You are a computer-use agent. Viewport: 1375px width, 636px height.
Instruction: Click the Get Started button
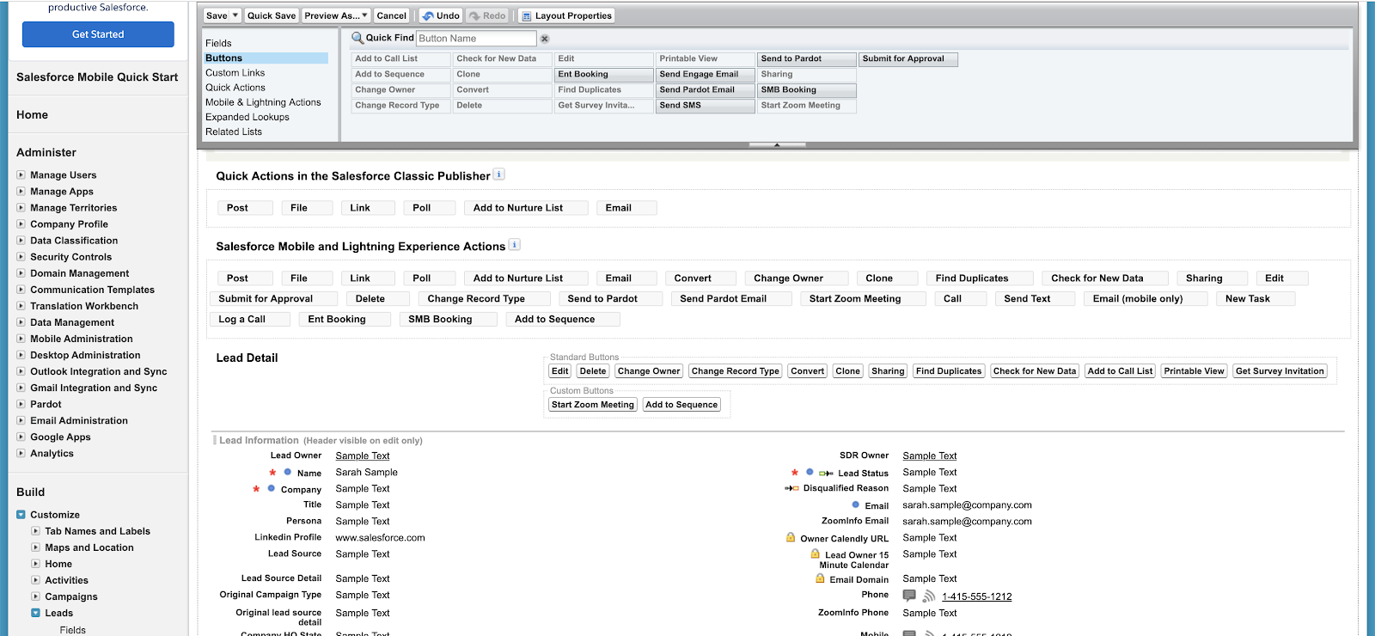98,34
